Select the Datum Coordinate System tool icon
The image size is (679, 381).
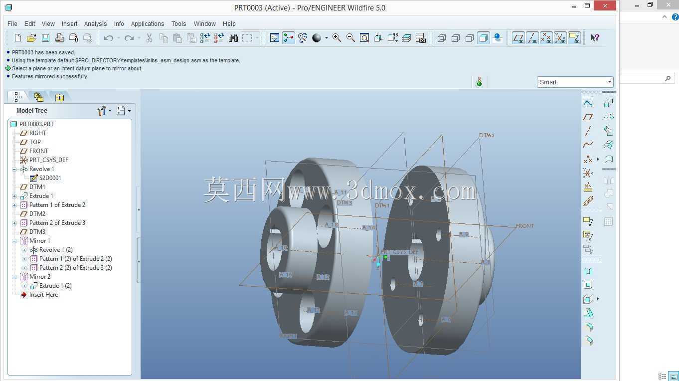click(588, 173)
